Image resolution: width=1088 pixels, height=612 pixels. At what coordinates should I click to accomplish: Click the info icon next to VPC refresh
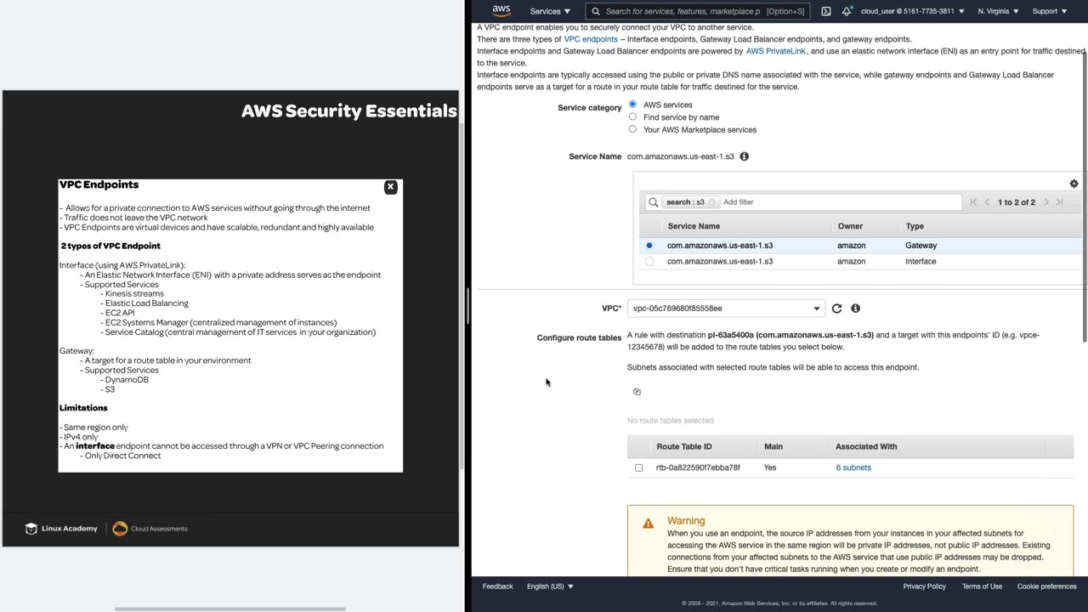(x=855, y=309)
